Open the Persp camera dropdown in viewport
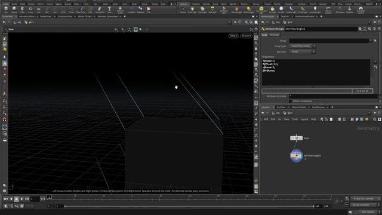 coord(233,36)
